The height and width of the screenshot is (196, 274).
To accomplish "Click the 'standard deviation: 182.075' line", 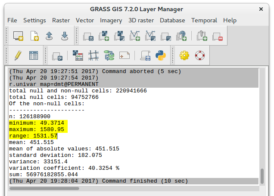I will click(56, 155).
